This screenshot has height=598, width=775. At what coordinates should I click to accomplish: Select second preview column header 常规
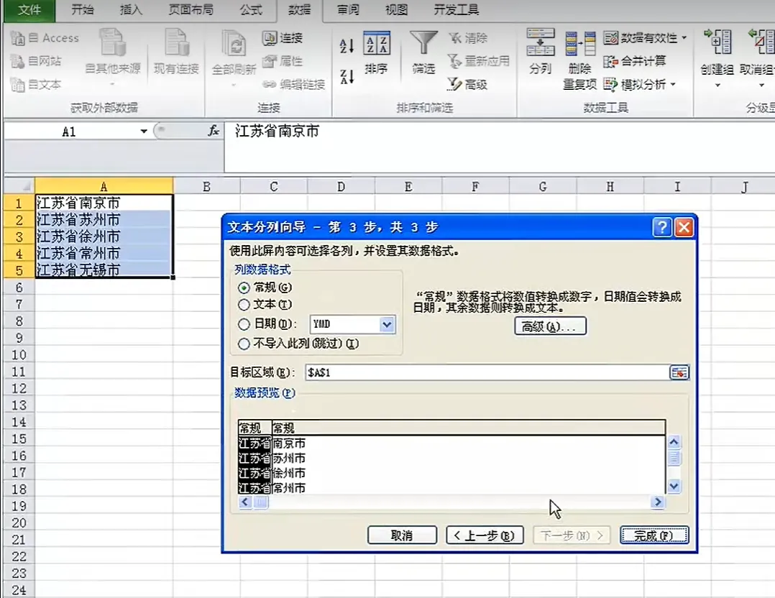[284, 428]
